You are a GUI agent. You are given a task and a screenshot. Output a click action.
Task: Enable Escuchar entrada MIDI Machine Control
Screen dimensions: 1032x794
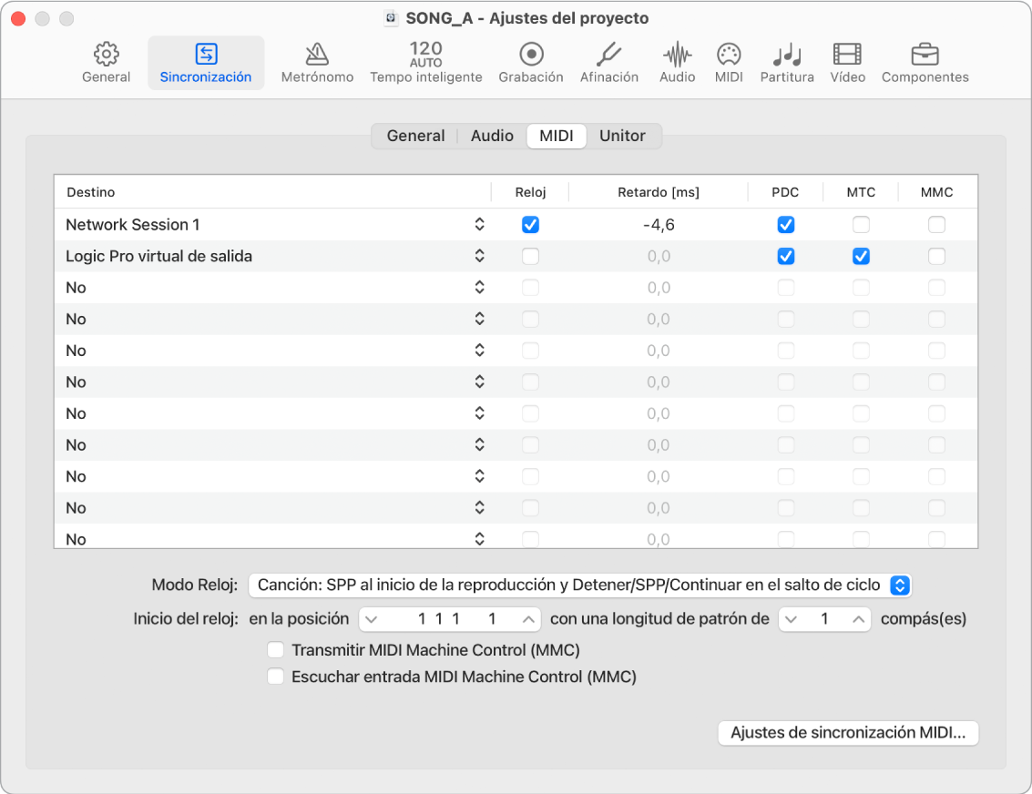tap(275, 677)
